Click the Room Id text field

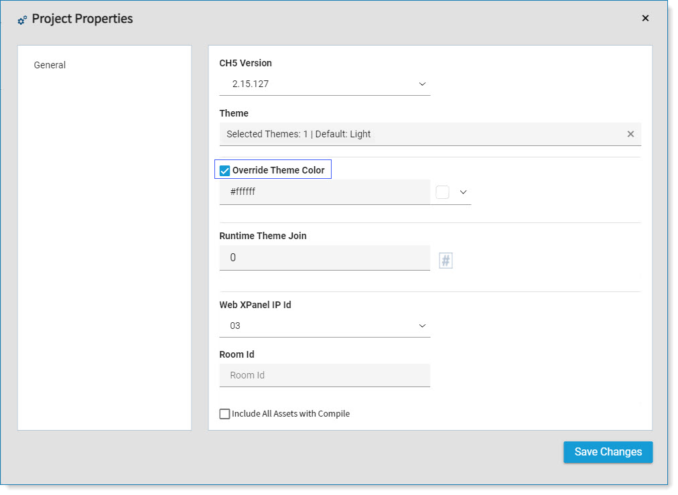[325, 375]
